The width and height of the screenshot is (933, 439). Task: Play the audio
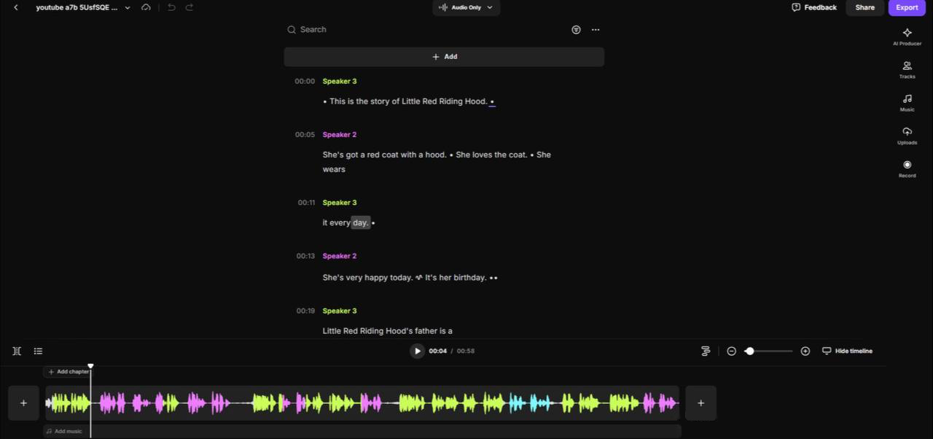417,351
